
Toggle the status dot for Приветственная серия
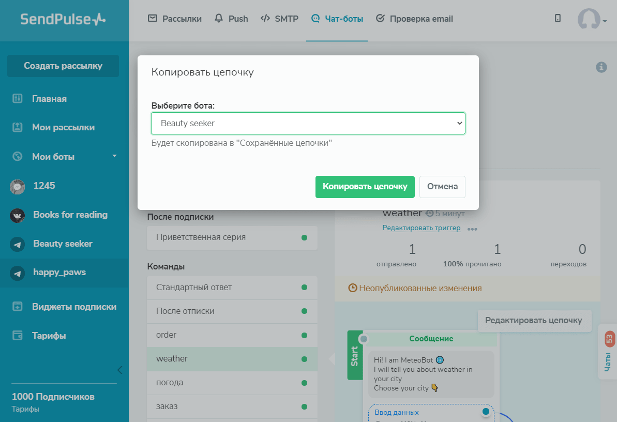pos(304,238)
